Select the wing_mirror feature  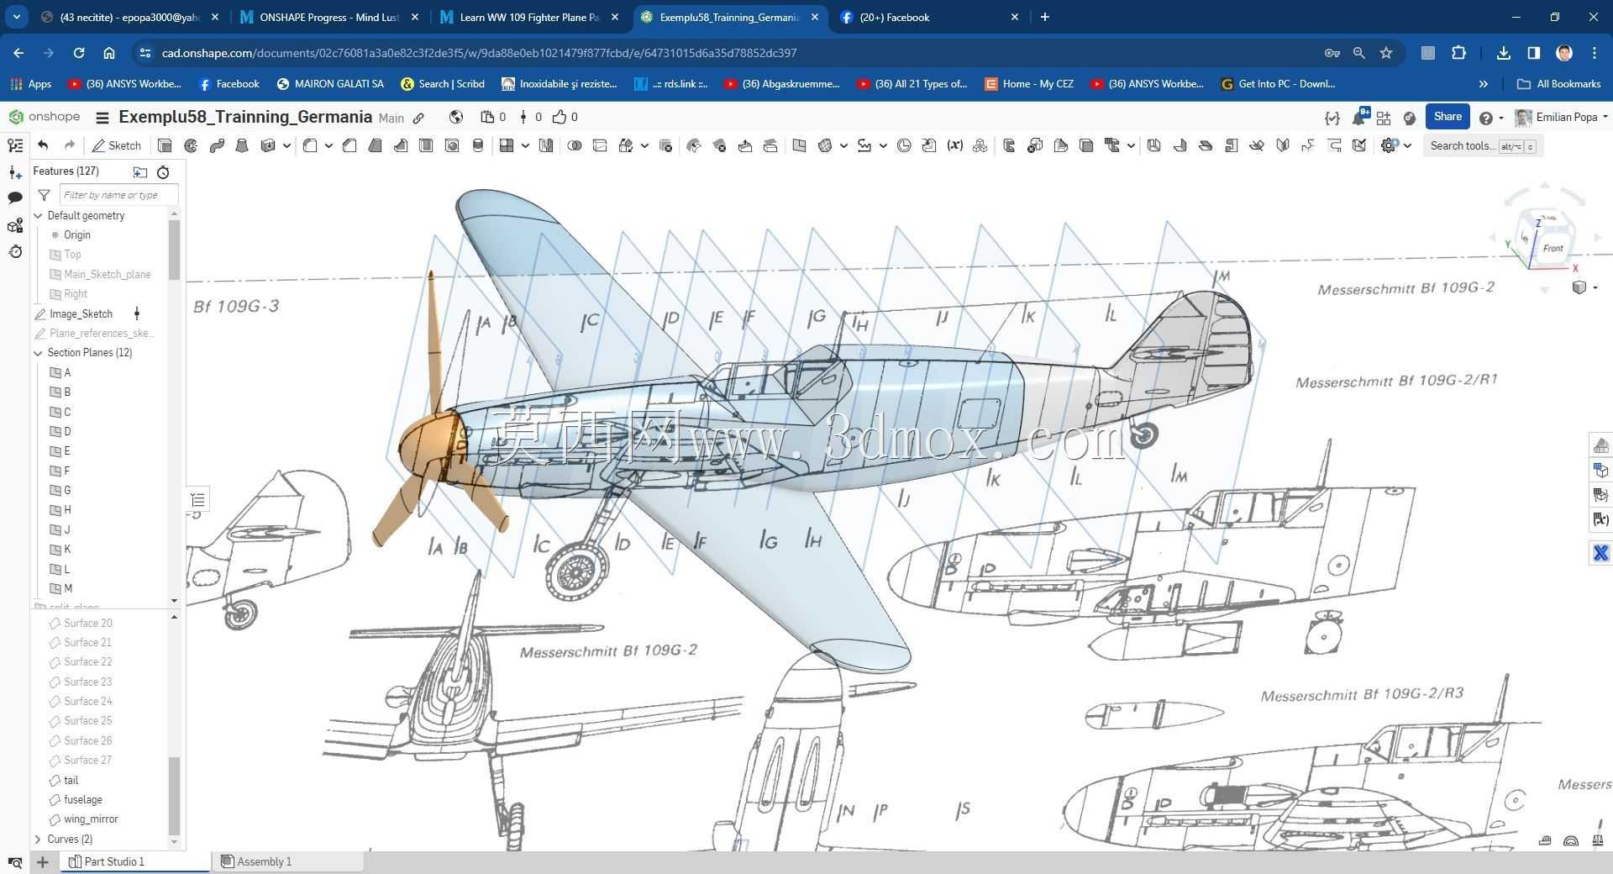coord(91,819)
